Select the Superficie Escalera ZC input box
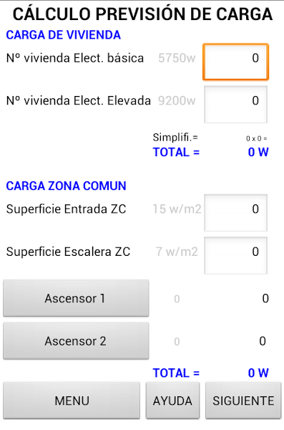284x430 pixels. click(x=235, y=255)
